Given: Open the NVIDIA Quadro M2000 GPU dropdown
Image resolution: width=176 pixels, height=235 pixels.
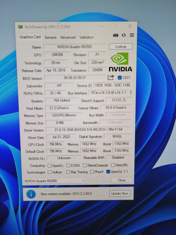Looking at the screenshot, I should [55, 181].
